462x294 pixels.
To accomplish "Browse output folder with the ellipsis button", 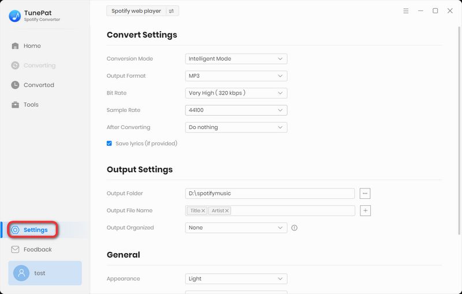I will 365,194.
